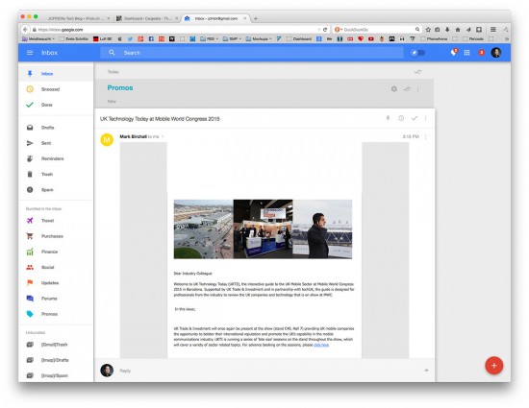
Task: Open the [Gmail]/Trash label
Action: (x=56, y=345)
